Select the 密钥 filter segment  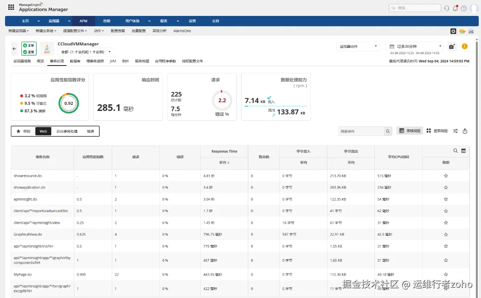[x=23, y=131]
